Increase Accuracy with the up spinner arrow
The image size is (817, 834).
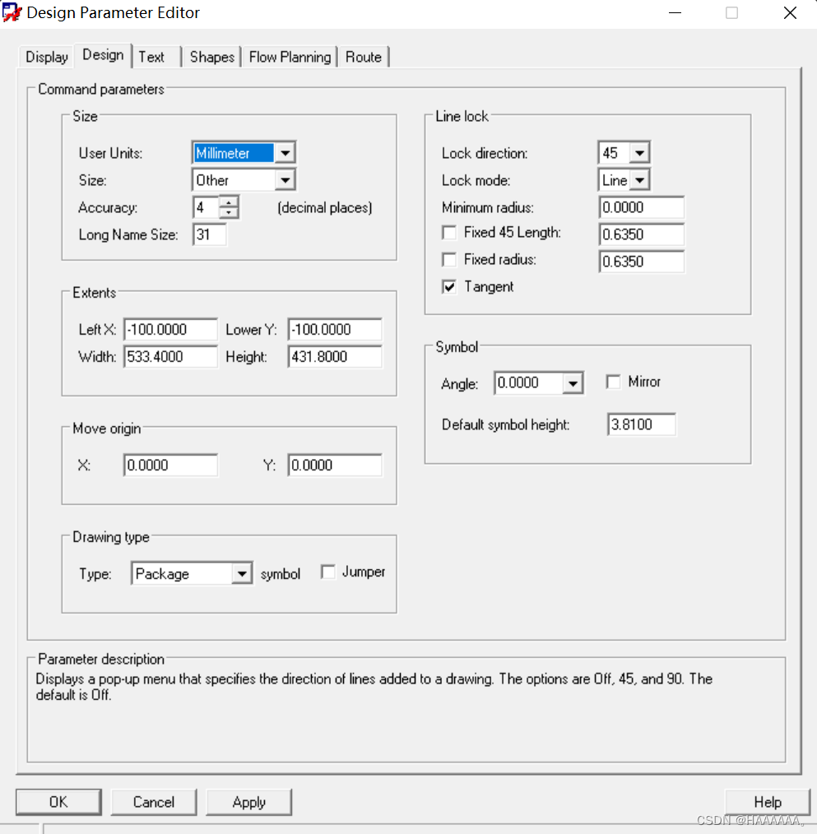[230, 202]
